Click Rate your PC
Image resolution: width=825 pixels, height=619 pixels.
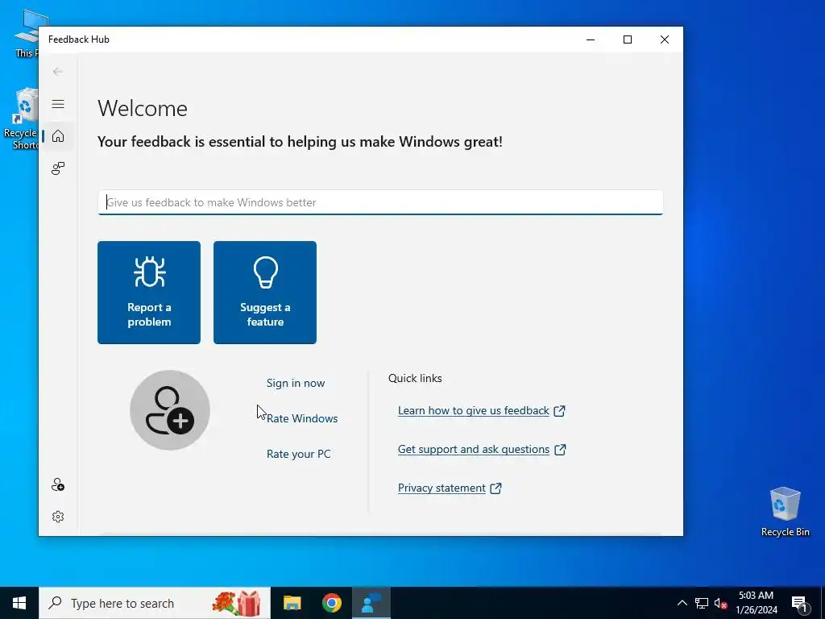click(298, 454)
